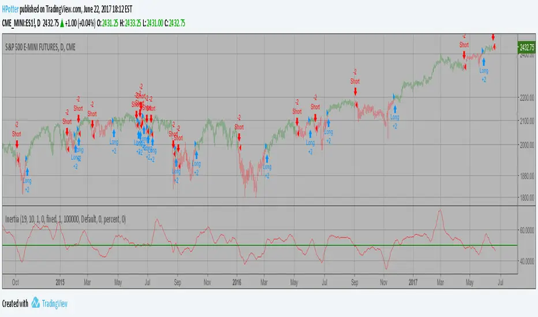This screenshot has height=317, width=538.
Task: Click the high price value 2433.25
Action: [x=133, y=23]
